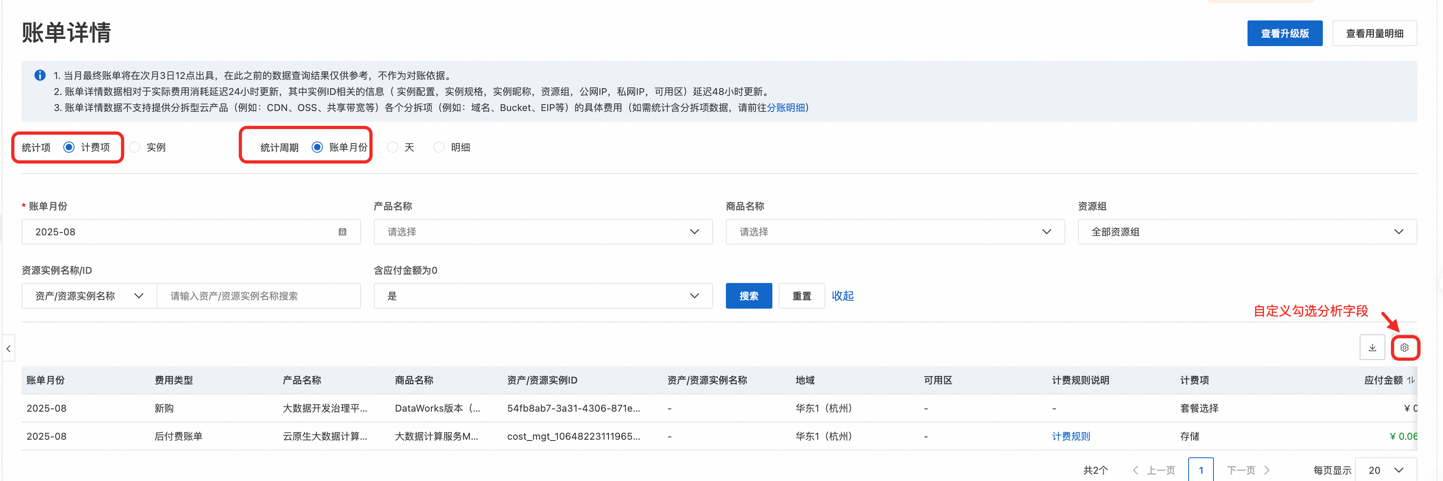Sort by 应付金额 column sort icon
1443x481 pixels.
(x=1411, y=381)
